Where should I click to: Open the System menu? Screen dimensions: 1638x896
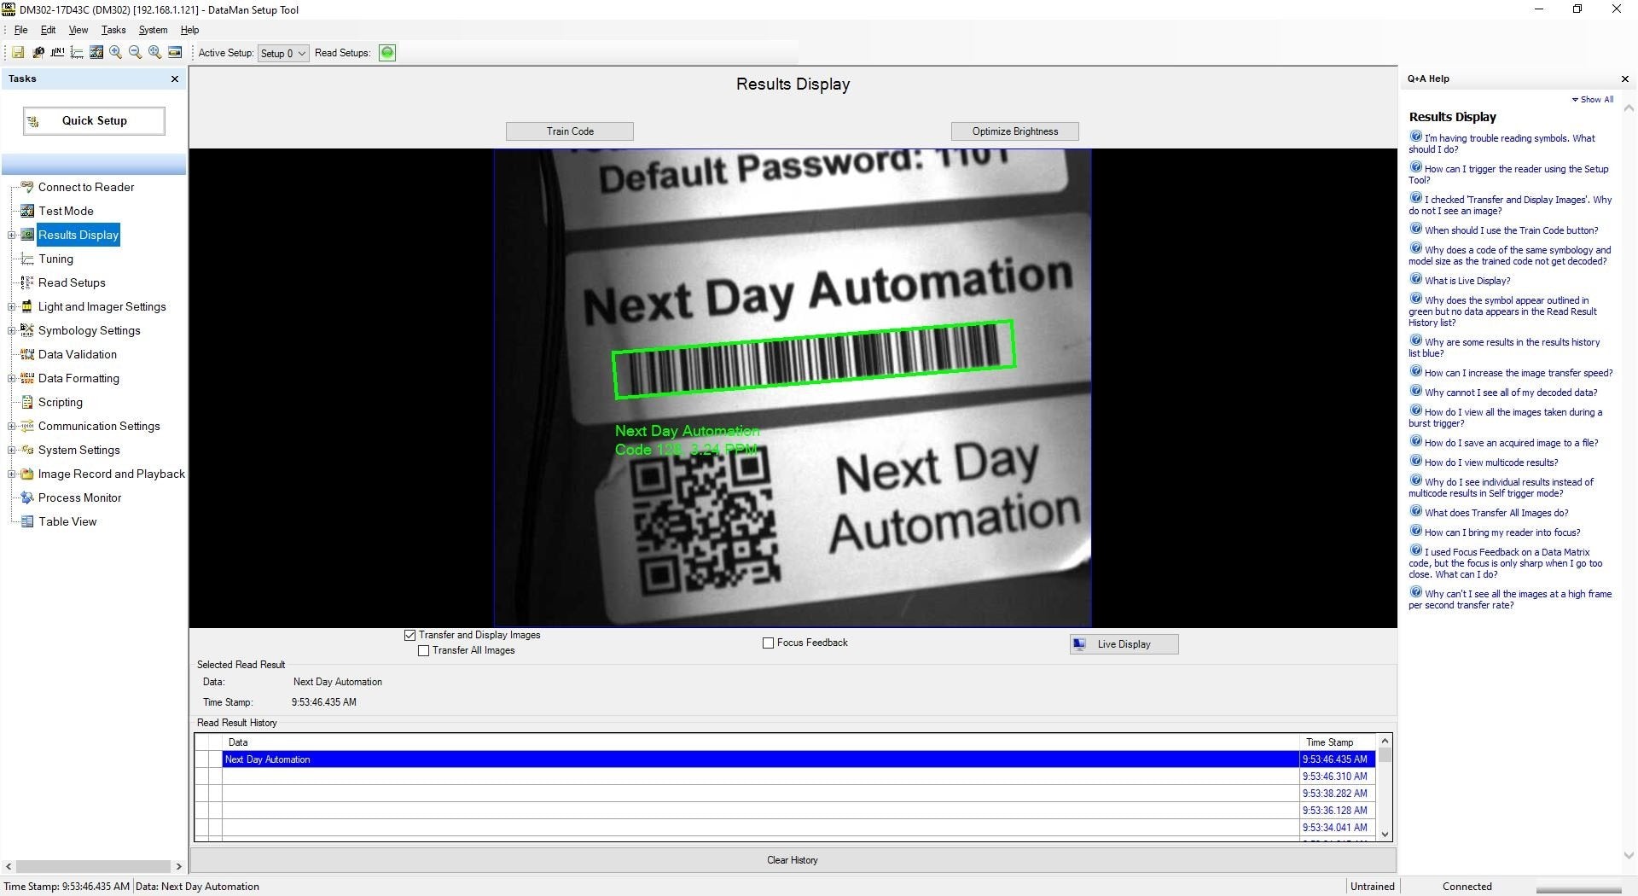tap(153, 30)
